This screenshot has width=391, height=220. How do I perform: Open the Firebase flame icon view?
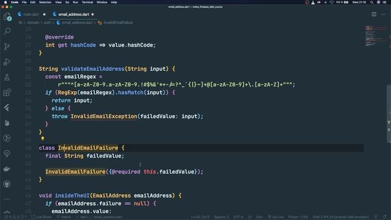7,123
